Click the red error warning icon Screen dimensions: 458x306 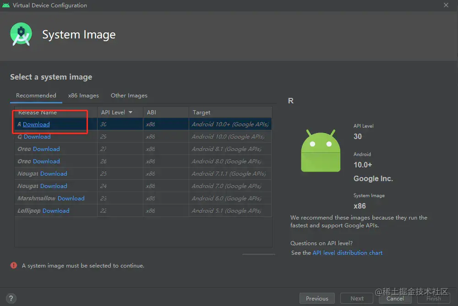click(x=14, y=265)
